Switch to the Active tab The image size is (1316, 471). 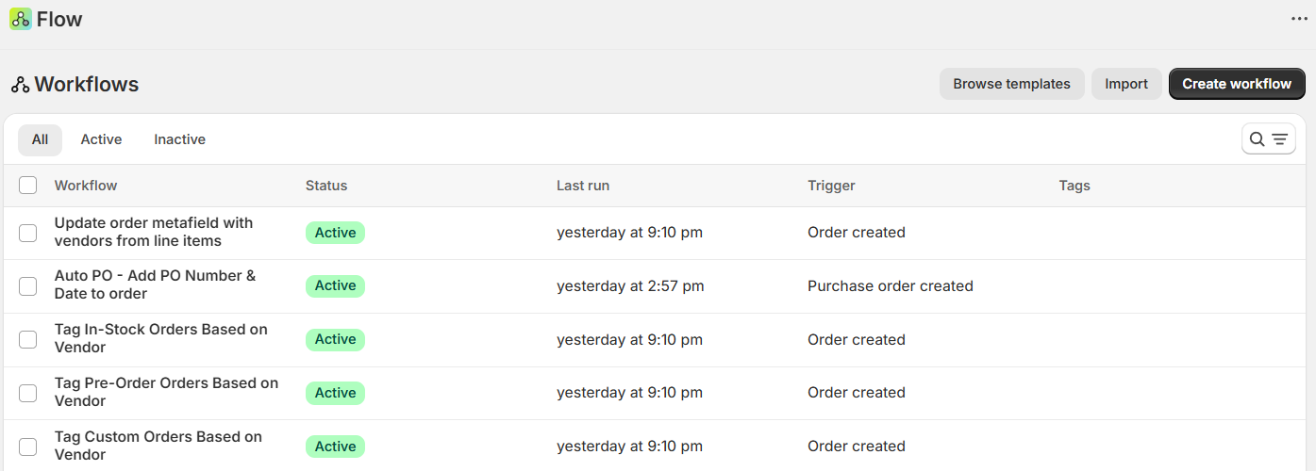101,139
